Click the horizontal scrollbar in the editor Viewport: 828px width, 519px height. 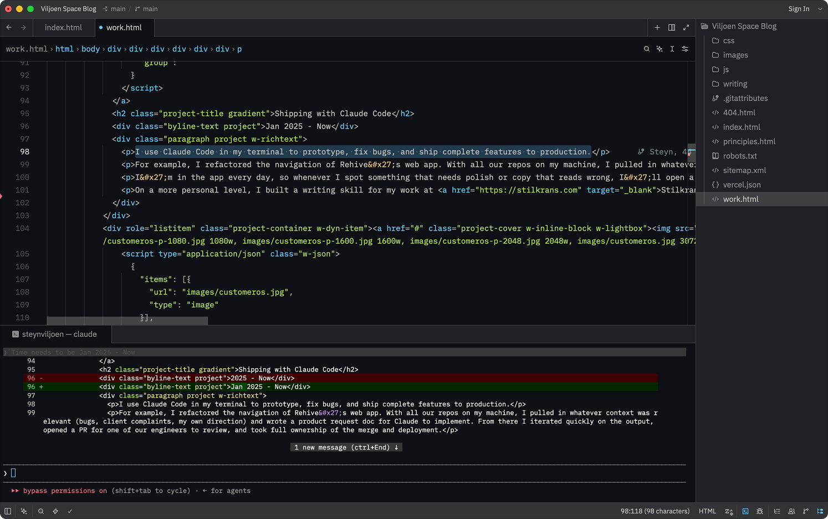[x=127, y=321]
